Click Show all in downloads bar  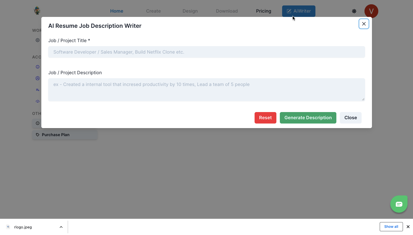[391, 226]
